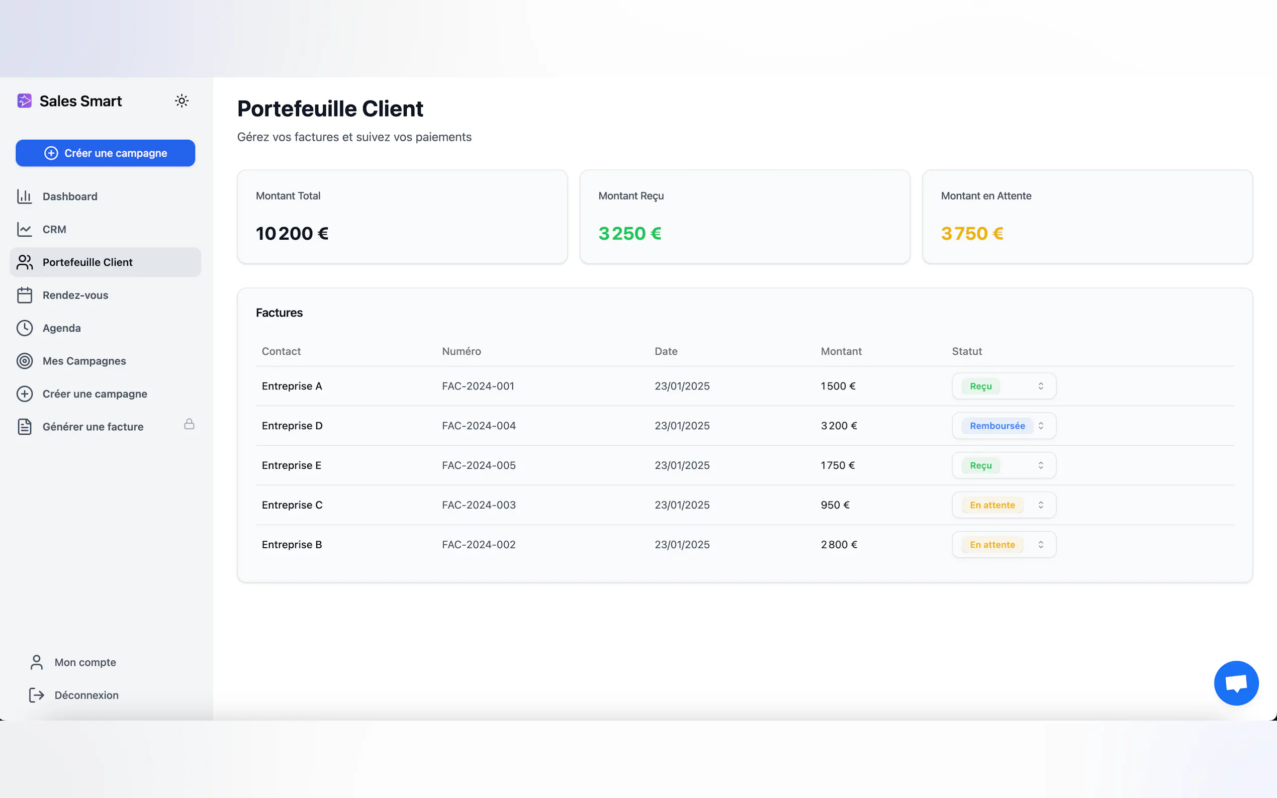Open the blue chat support bubble

coord(1236,683)
